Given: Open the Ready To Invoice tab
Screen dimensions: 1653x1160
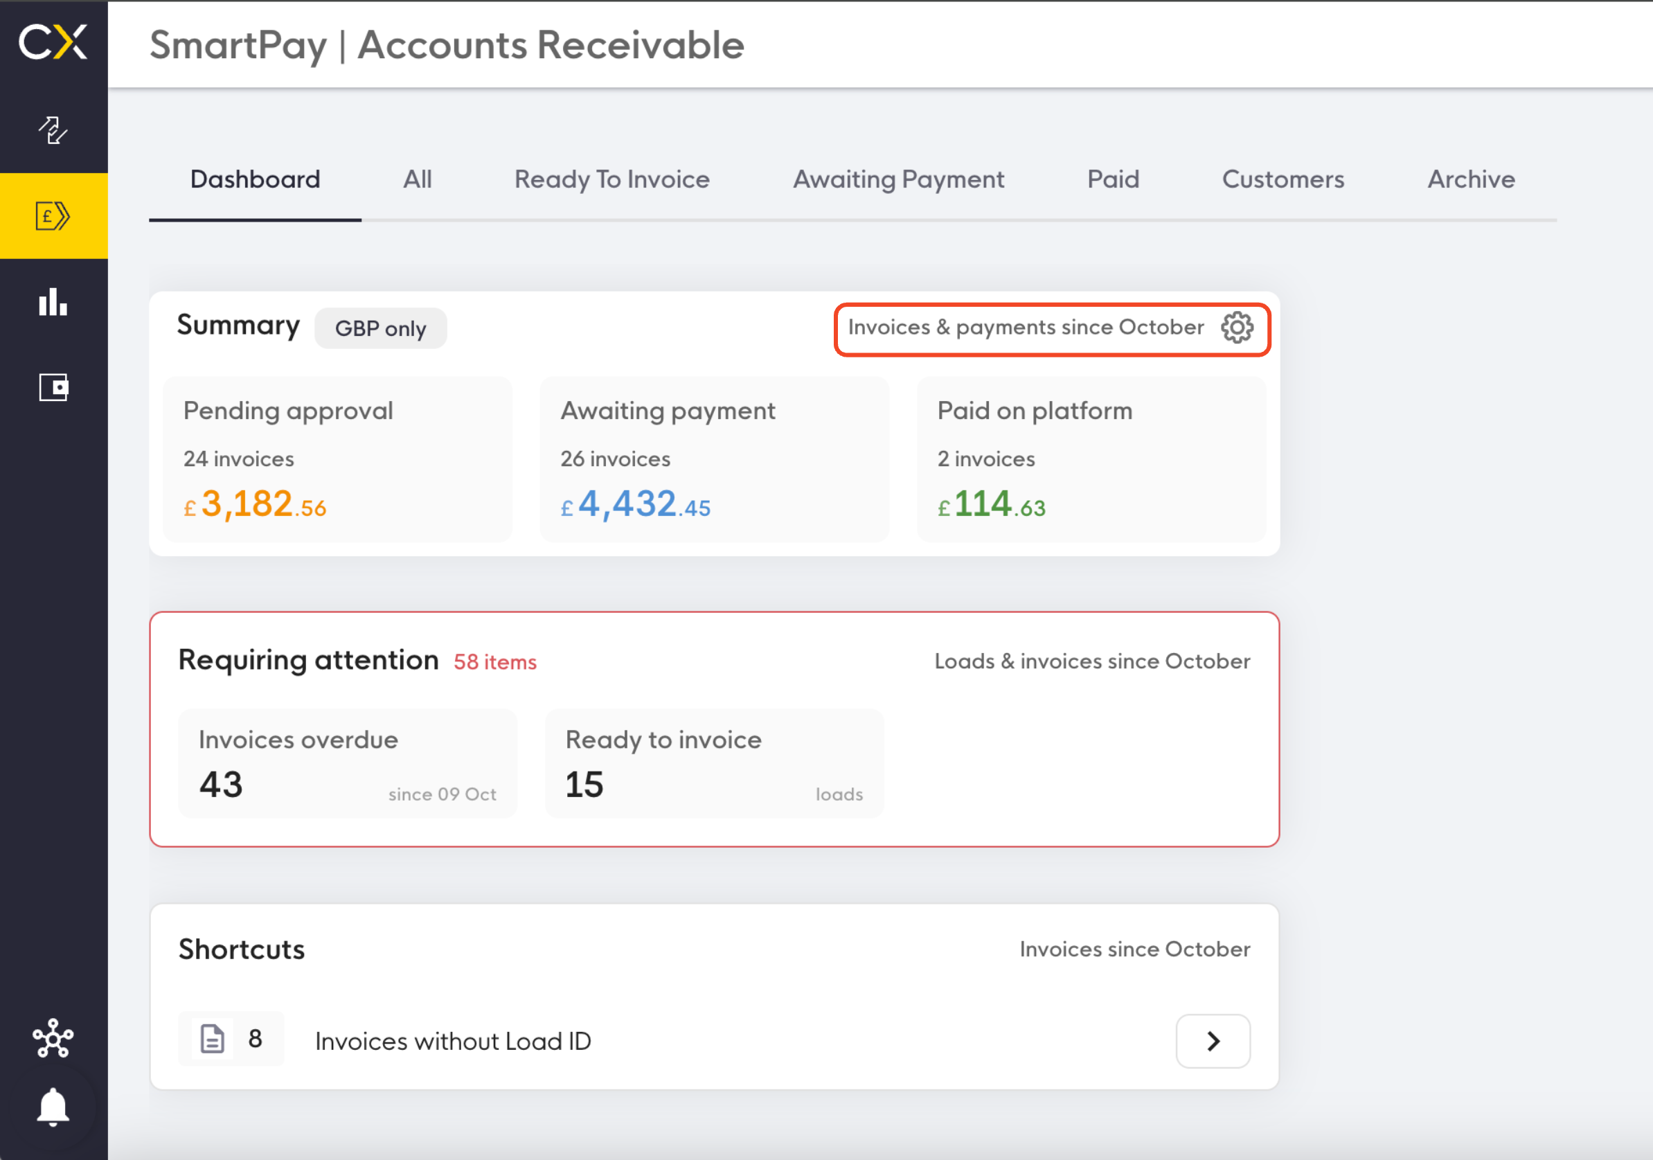Looking at the screenshot, I should (612, 179).
